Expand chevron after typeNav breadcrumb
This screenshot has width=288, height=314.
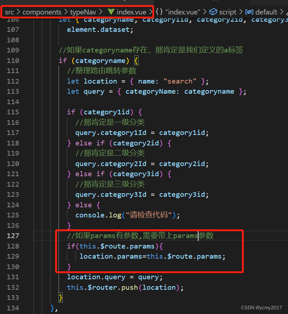(x=100, y=12)
